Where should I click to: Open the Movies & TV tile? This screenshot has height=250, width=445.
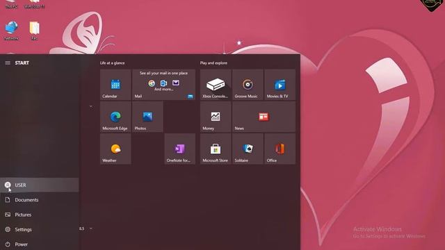pyautogui.click(x=280, y=85)
